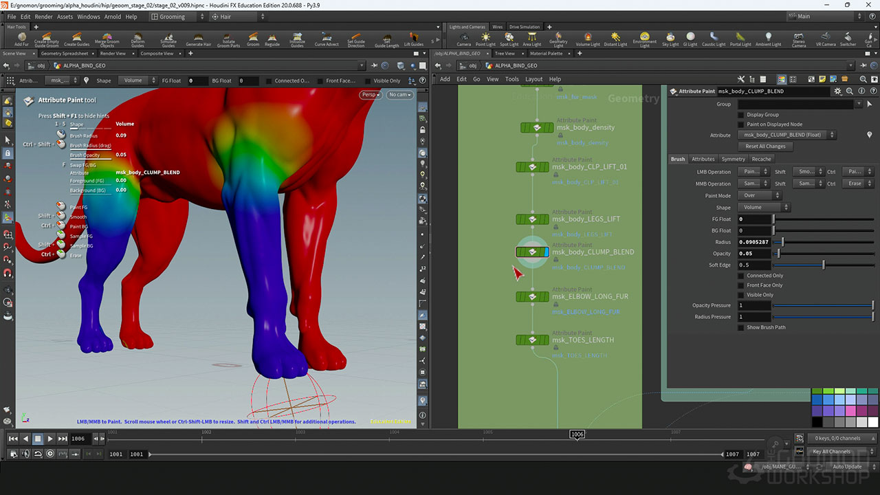Click the Sky Light shelf icon
This screenshot has width=880, height=495.
(670, 38)
